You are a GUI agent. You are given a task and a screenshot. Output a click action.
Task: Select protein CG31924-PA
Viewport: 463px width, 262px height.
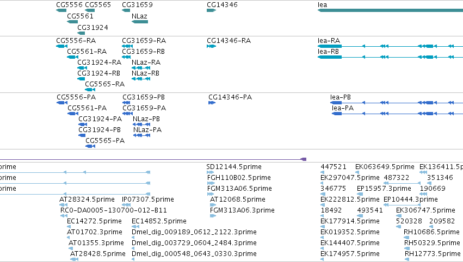100,119
